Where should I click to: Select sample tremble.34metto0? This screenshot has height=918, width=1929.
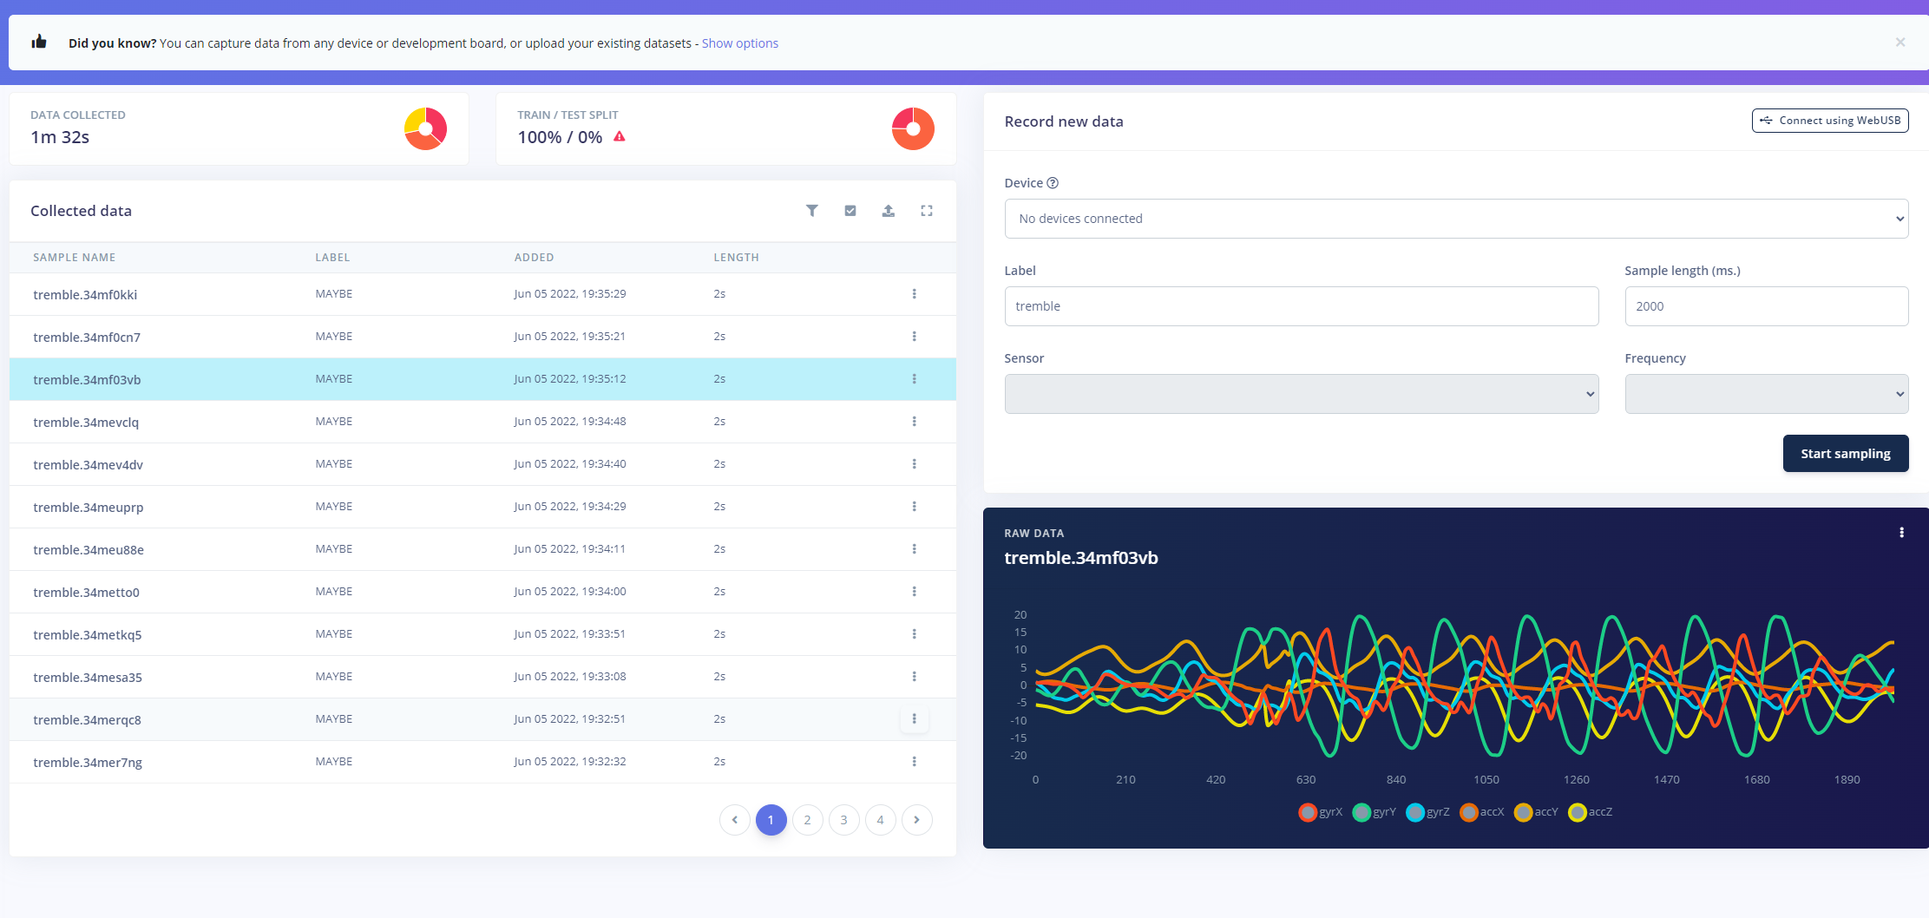(x=482, y=592)
